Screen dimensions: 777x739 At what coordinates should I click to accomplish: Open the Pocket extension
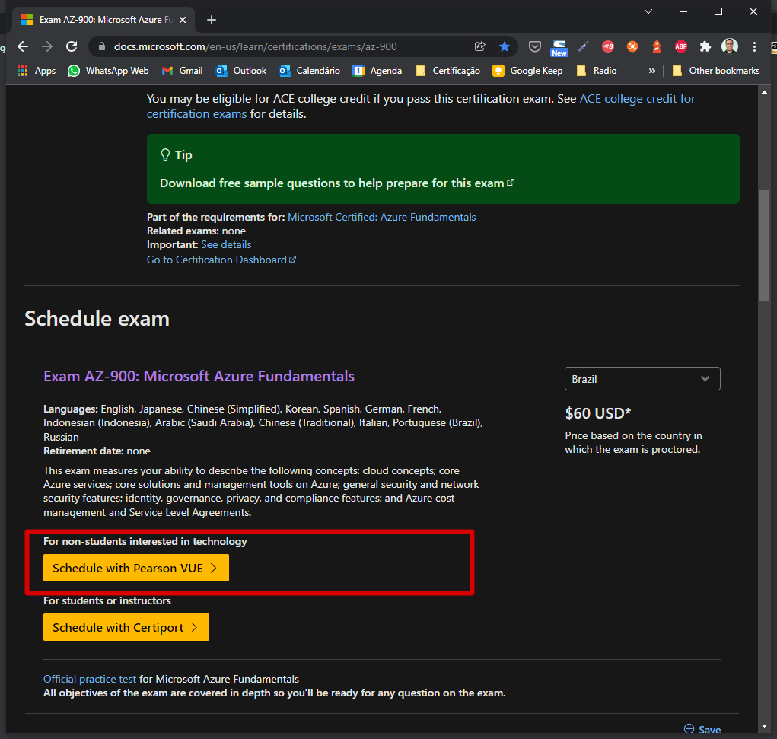click(535, 46)
